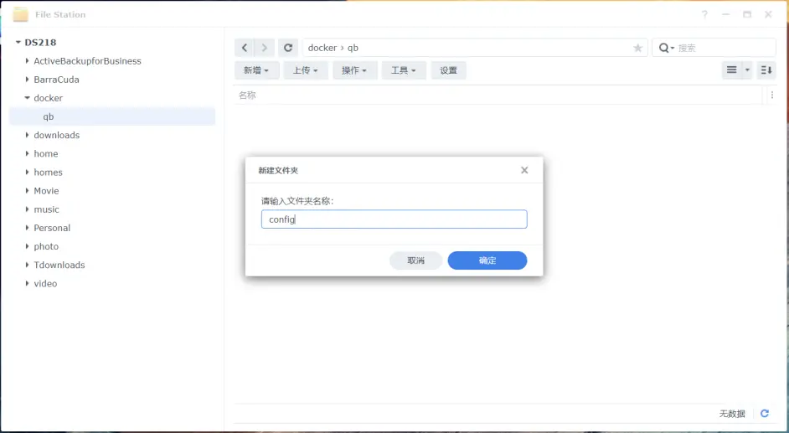Viewport: 789px width, 433px height.
Task: Open the column options three-dot menu
Action: pyautogui.click(x=772, y=95)
